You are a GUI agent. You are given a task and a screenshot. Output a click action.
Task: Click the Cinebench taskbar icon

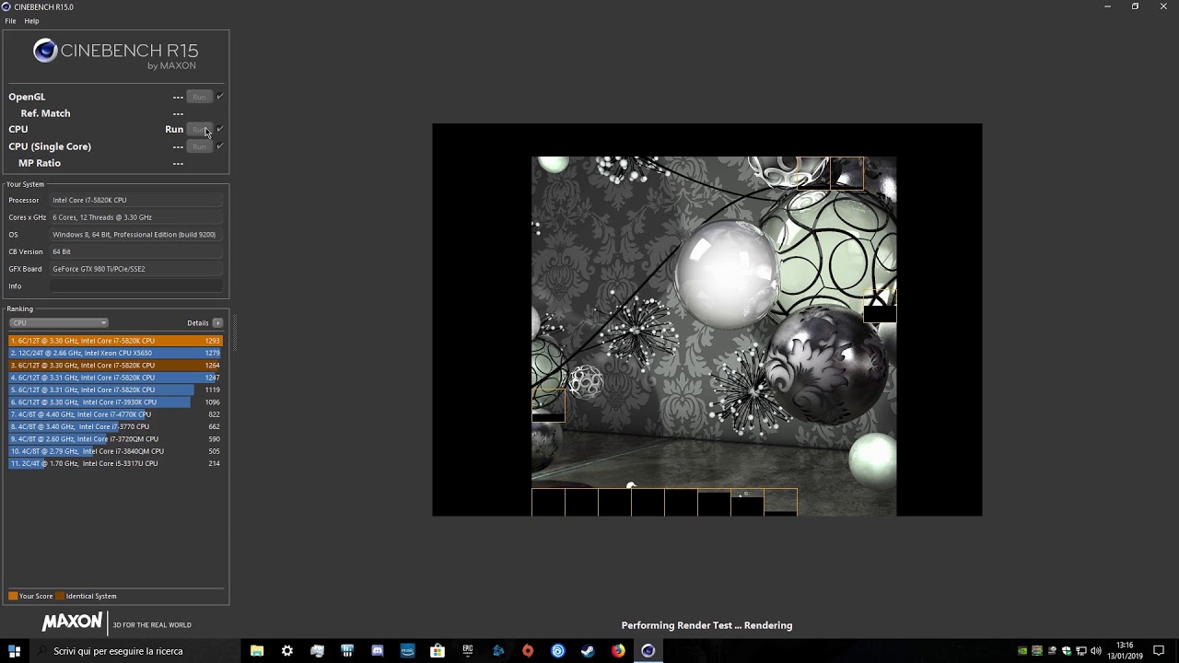[648, 651]
